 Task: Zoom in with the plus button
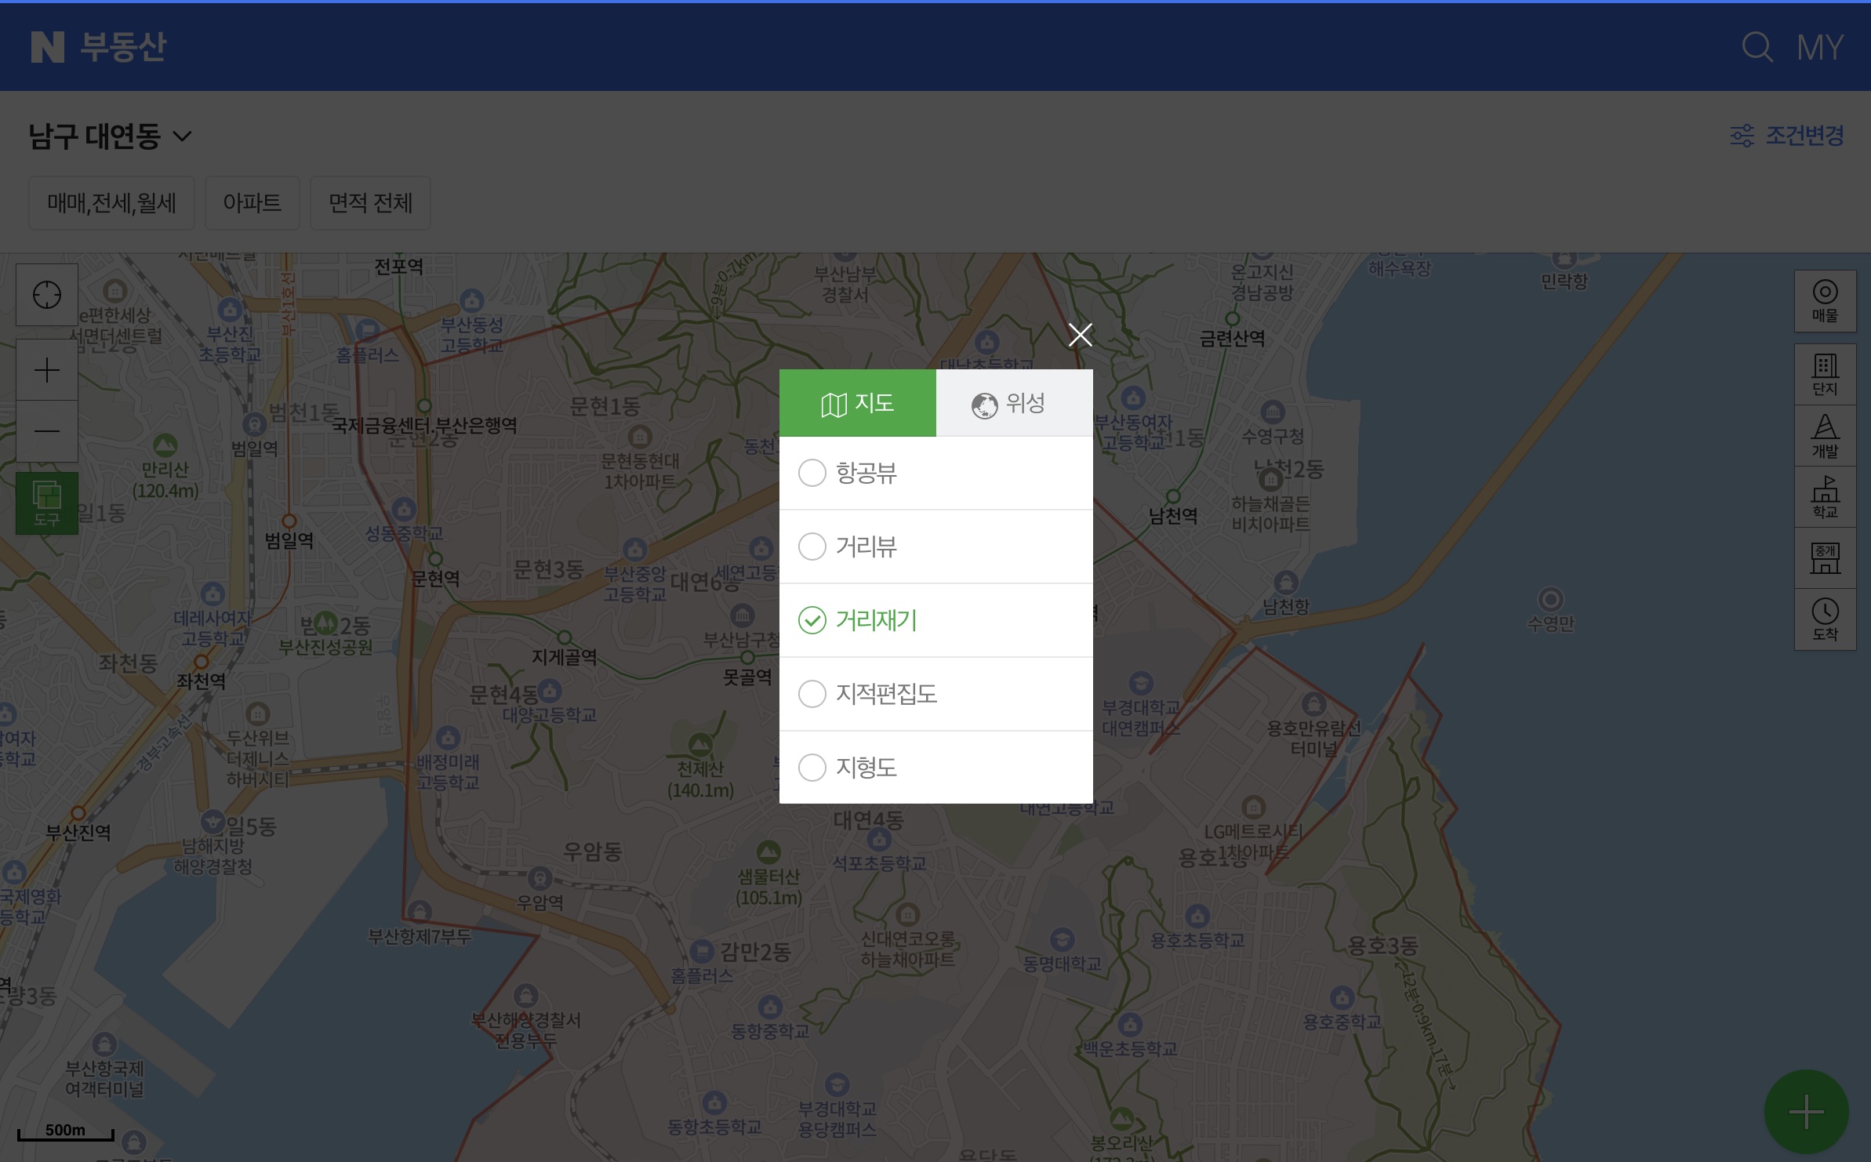(x=47, y=370)
